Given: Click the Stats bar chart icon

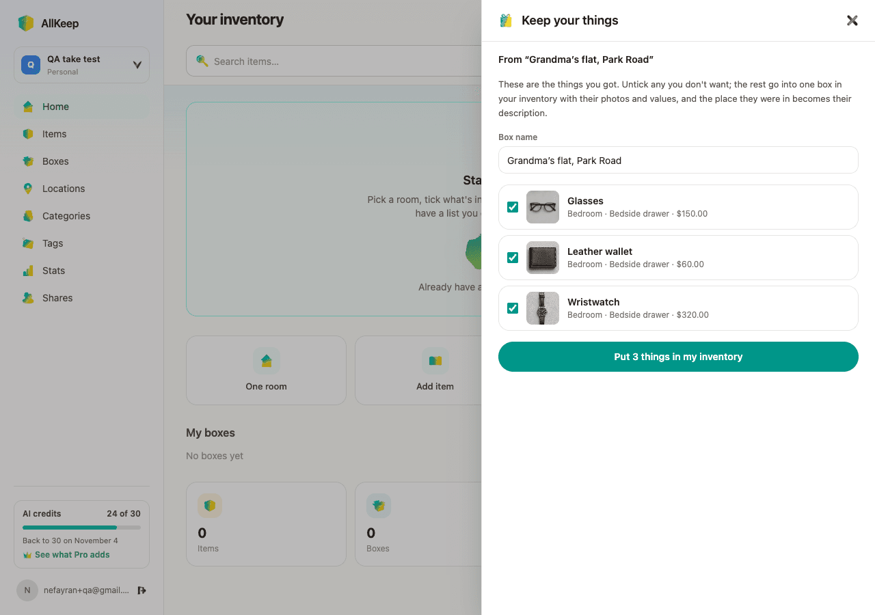Looking at the screenshot, I should tap(28, 271).
